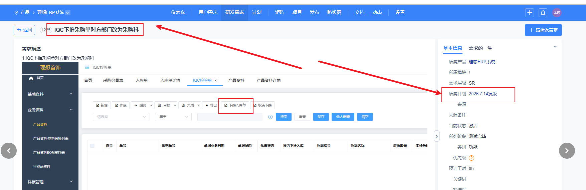This screenshot has width=586, height=190.
Task: Collapse the 基本信息 section chevron
Action: click(555, 47)
